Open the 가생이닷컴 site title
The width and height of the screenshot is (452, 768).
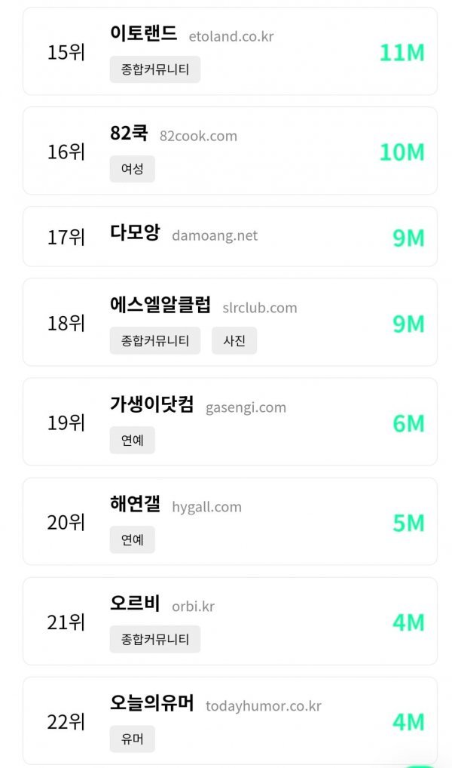[x=152, y=405]
